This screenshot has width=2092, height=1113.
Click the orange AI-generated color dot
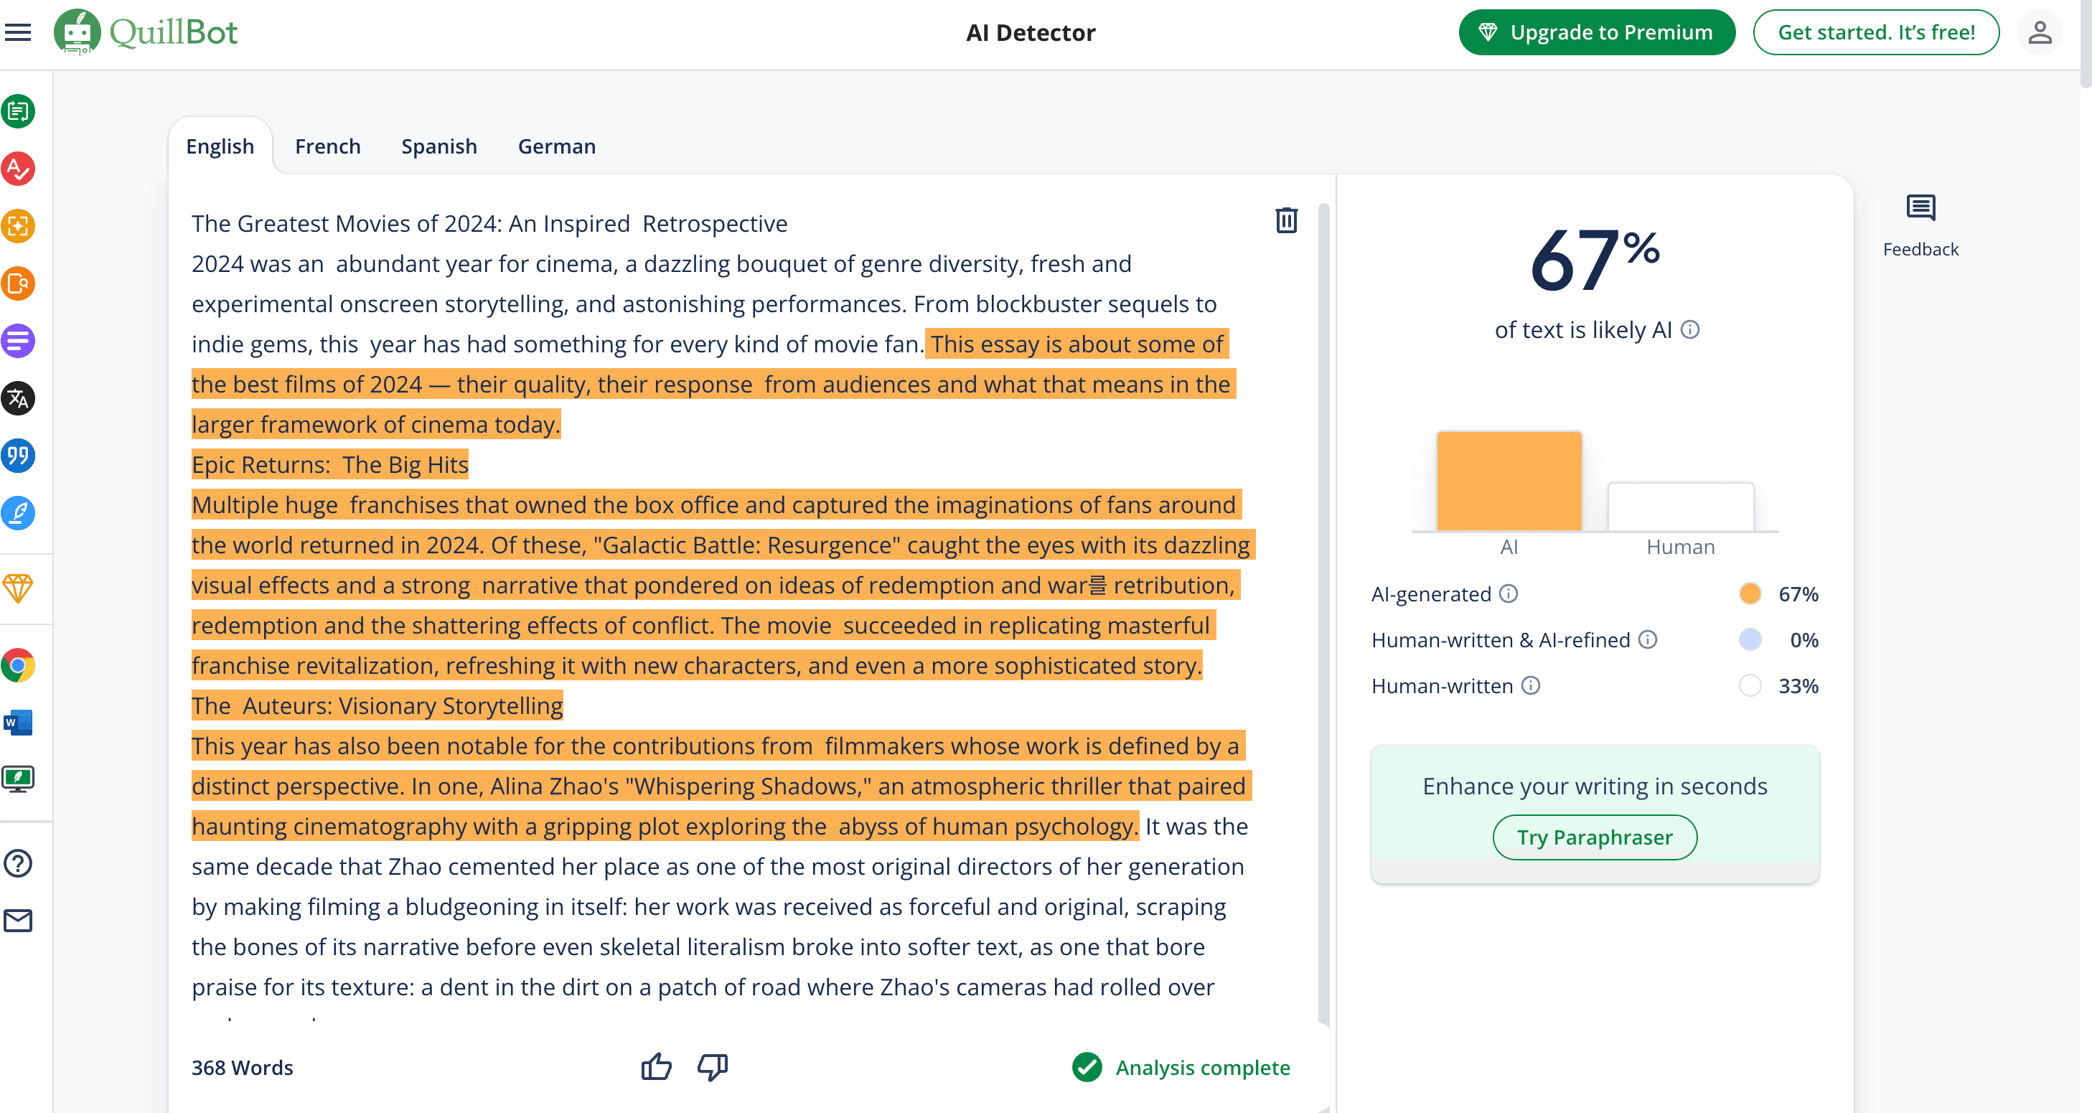click(x=1749, y=593)
